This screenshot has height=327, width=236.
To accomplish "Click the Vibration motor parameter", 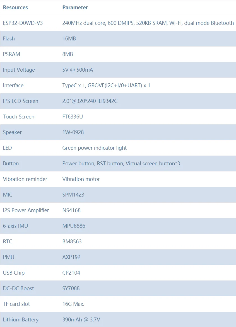I will pyautogui.click(x=81, y=179).
